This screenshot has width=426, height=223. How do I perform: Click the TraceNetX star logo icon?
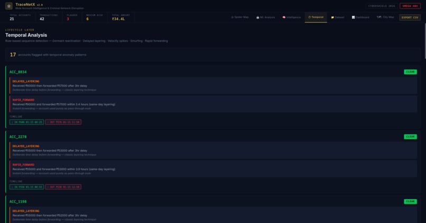click(8, 6)
